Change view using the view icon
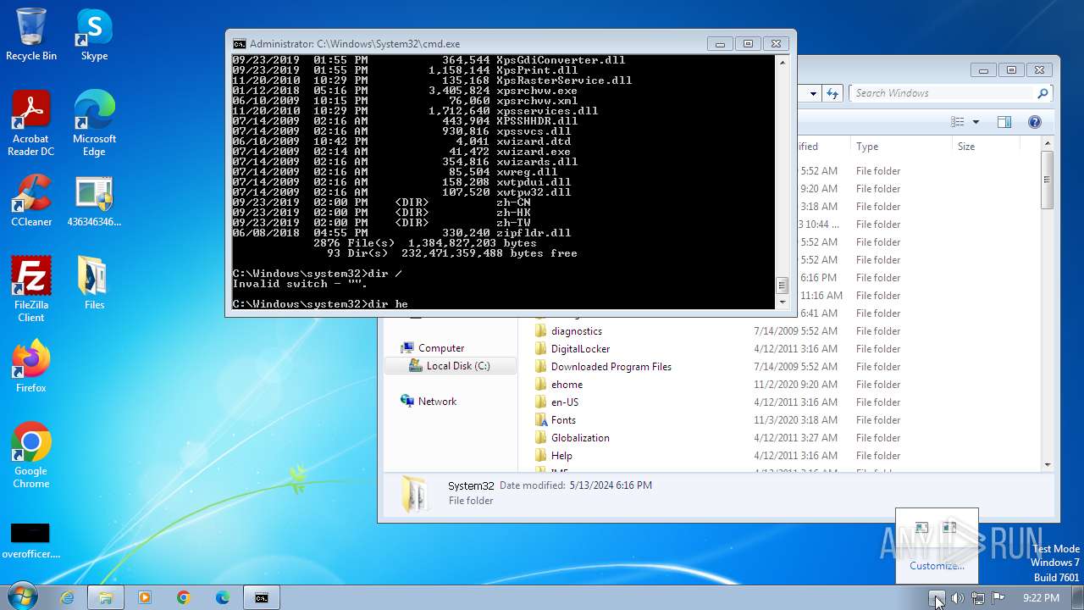Screen dimensions: 1084x610 958,122
